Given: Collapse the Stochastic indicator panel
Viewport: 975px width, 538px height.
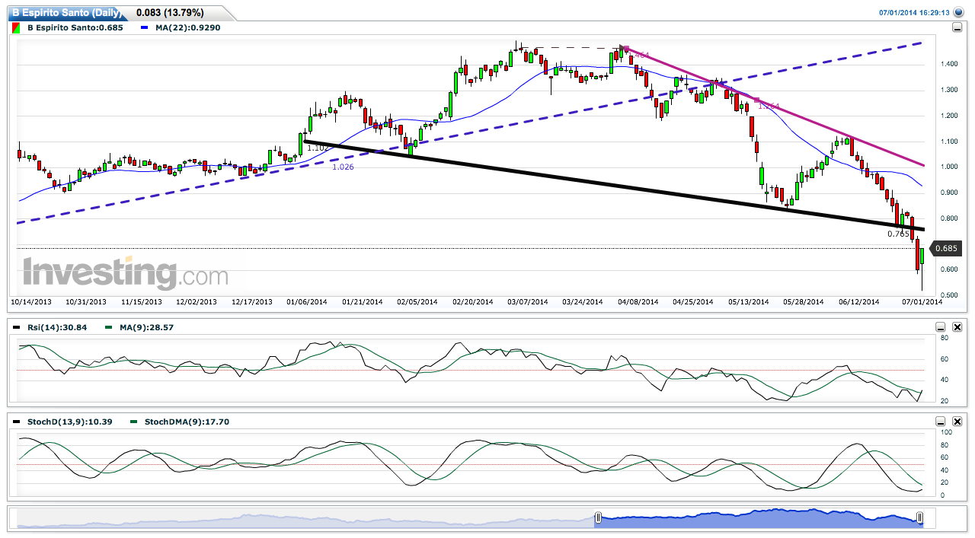Looking at the screenshot, I should tap(941, 421).
